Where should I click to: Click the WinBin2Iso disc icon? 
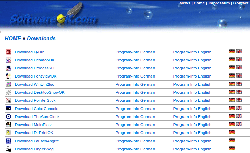coord(8,84)
